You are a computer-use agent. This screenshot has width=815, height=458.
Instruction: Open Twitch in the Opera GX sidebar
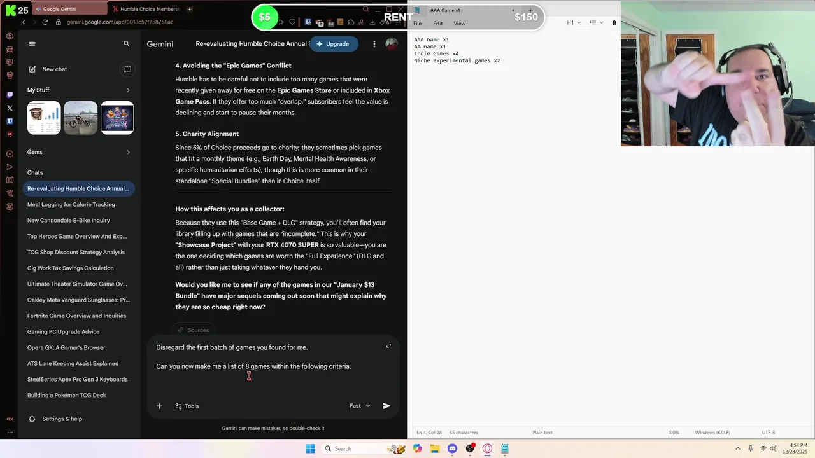(10, 95)
